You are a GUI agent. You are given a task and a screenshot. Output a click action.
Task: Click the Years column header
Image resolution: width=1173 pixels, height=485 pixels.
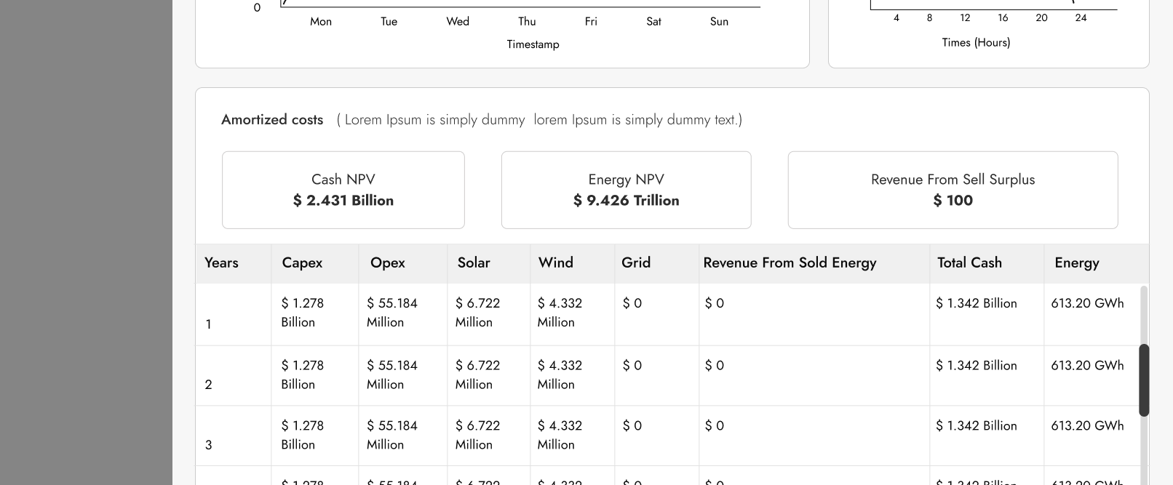click(221, 262)
